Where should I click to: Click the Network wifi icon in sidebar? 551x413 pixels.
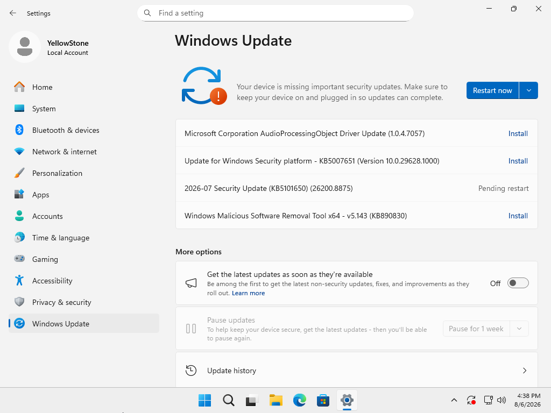pos(19,151)
